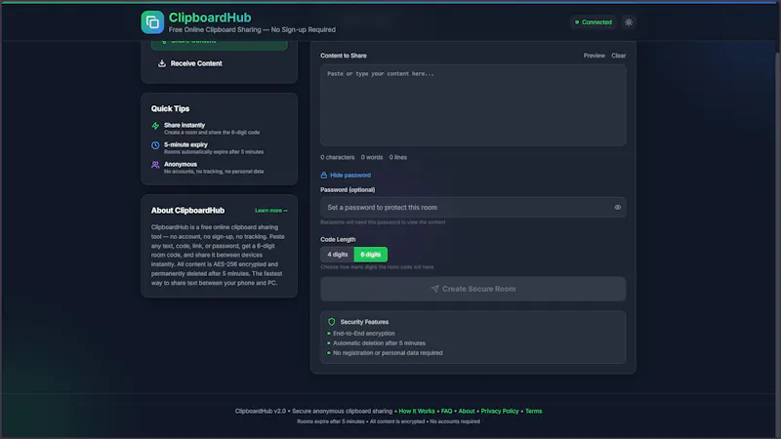Screen dimensions: 781x439
Task: Follow the Learn more link
Action: (x=271, y=211)
